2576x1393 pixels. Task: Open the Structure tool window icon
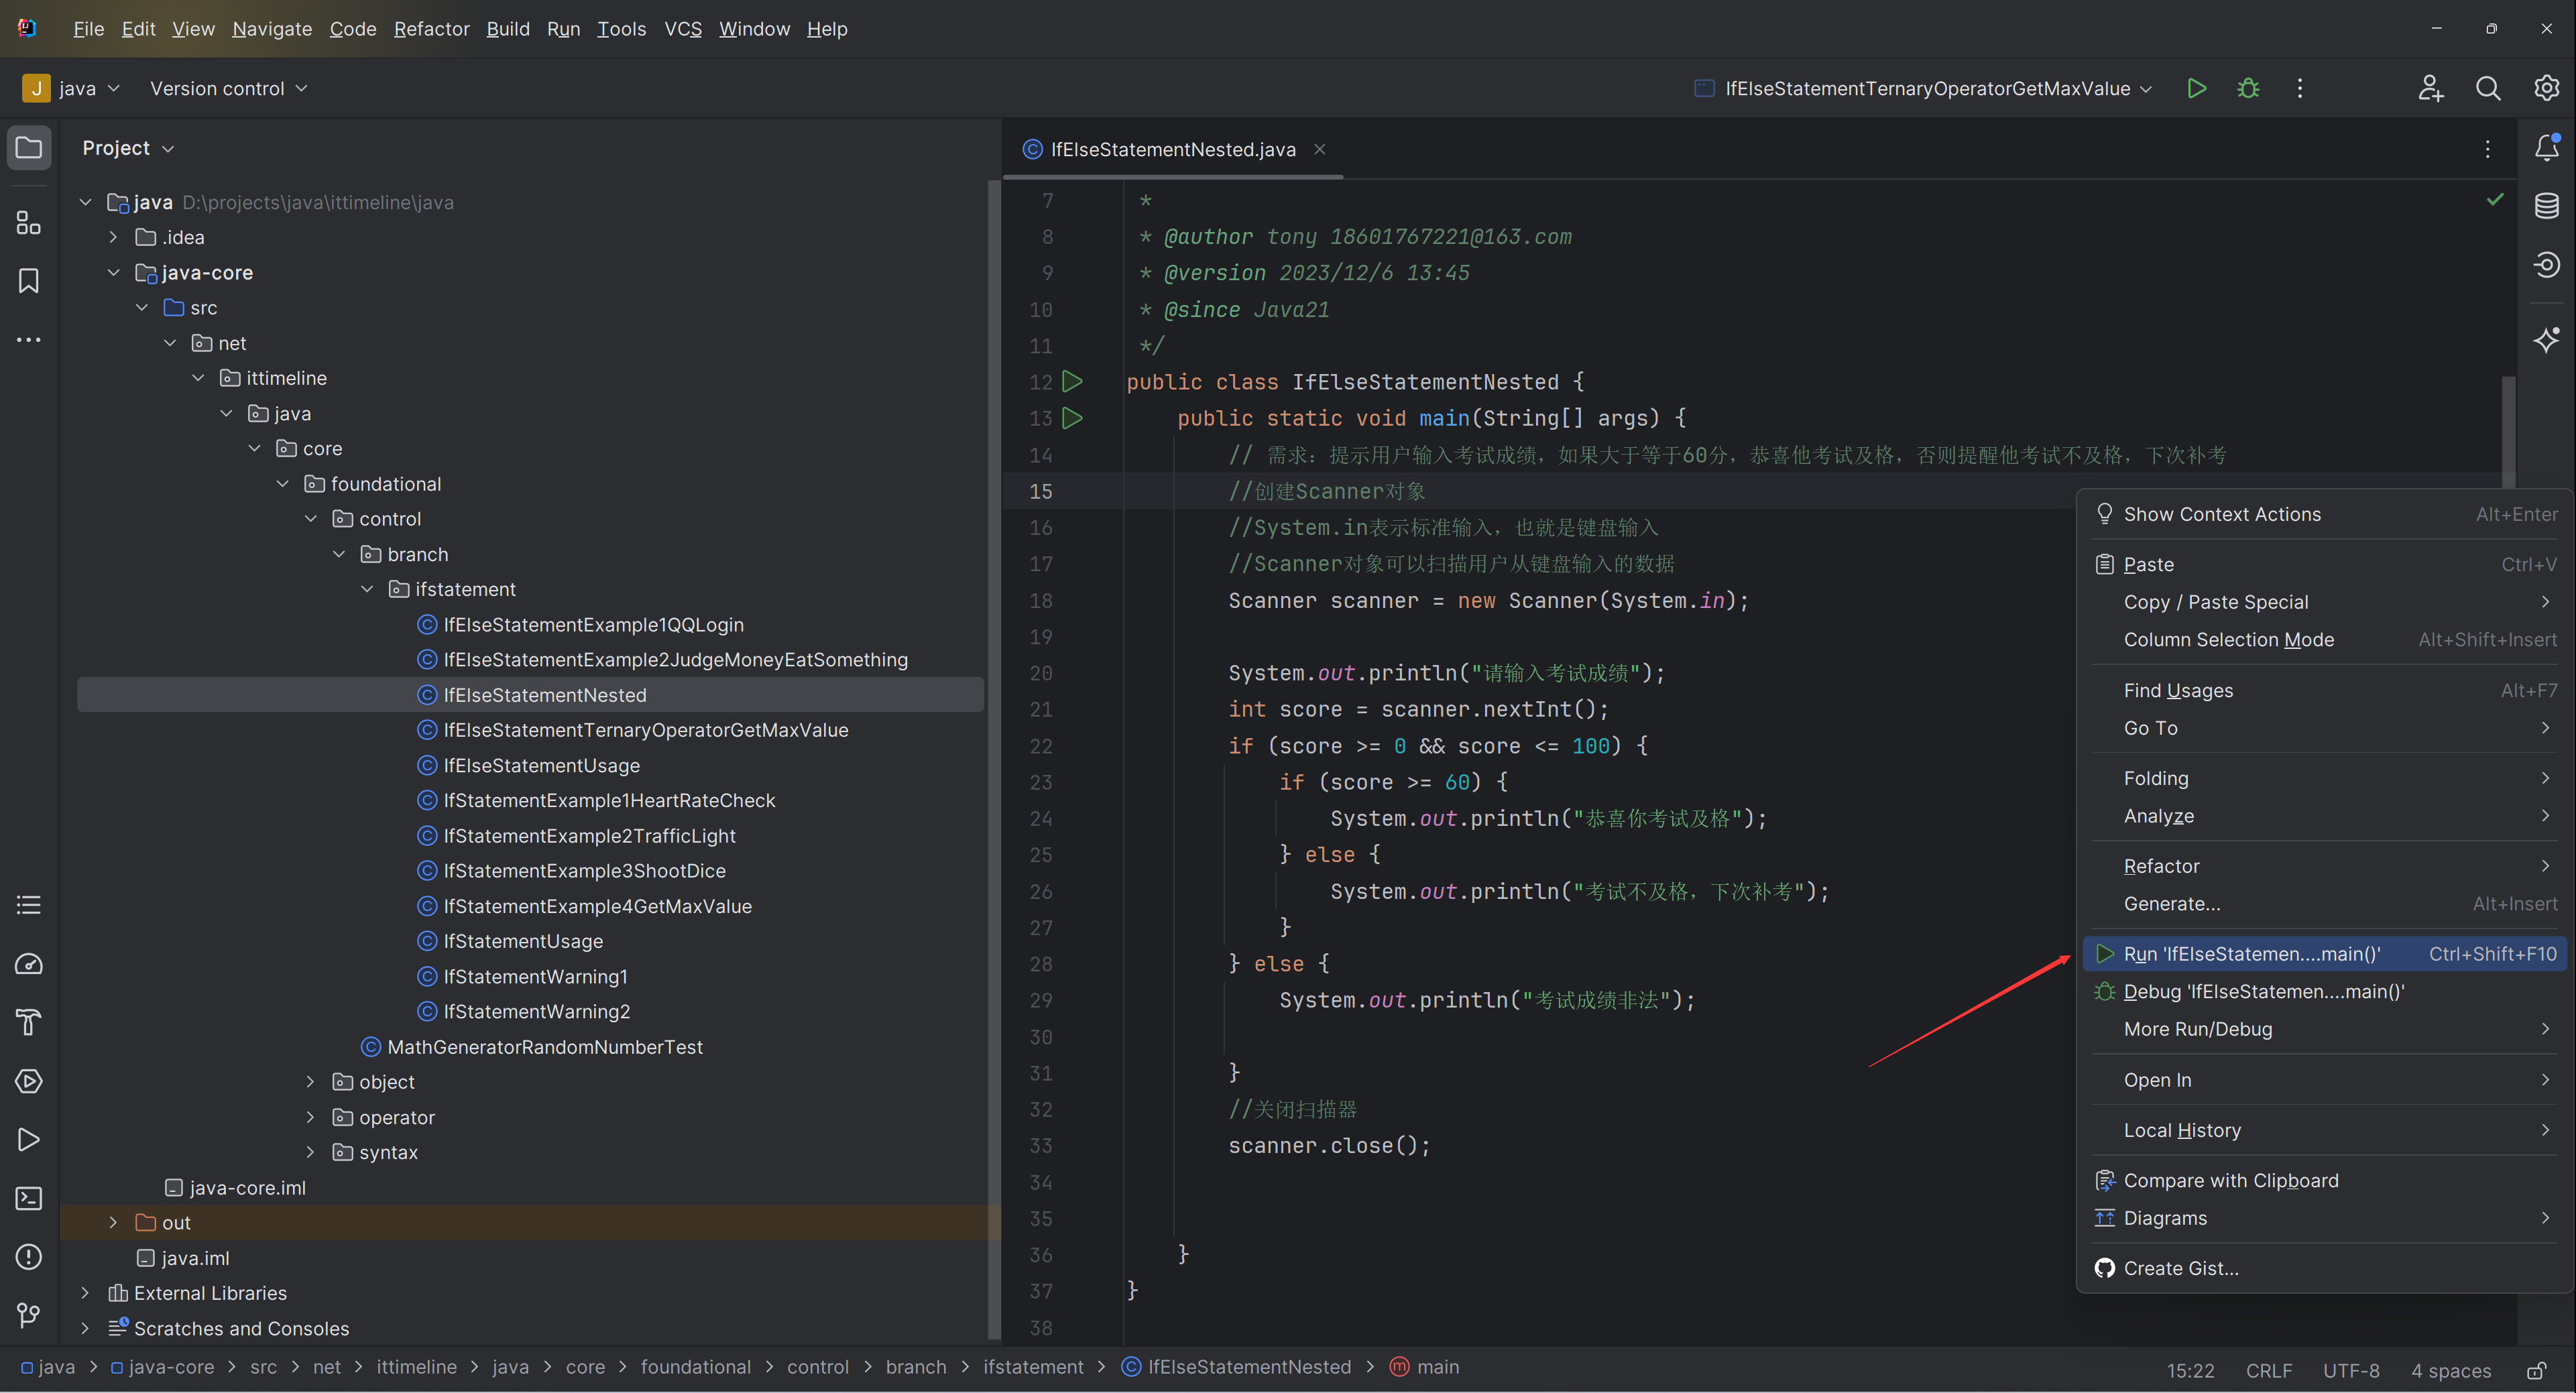point(29,222)
